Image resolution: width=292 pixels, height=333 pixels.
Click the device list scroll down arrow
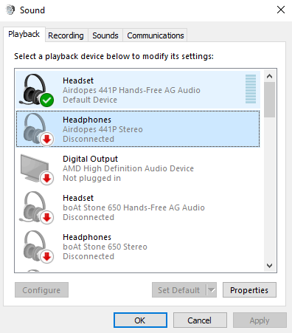[270, 266]
